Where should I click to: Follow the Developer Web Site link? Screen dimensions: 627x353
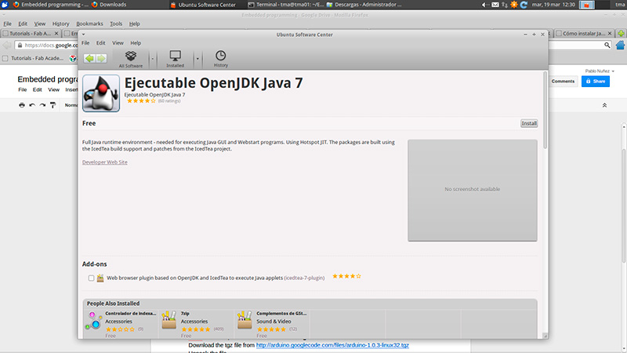click(x=105, y=162)
